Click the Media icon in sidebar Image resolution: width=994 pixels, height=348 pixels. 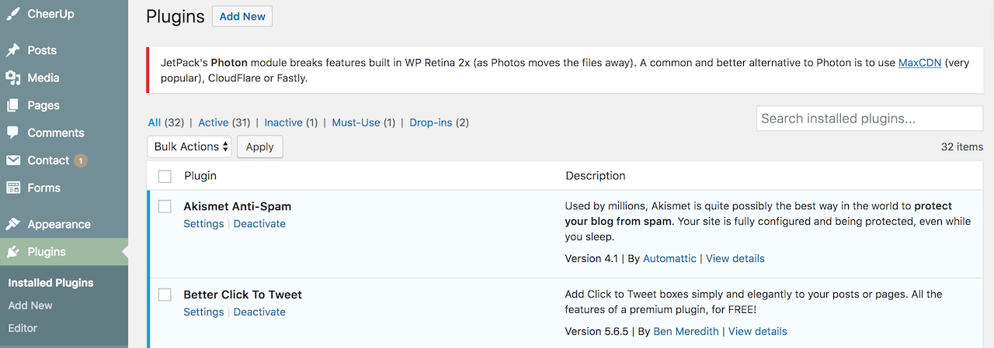[x=13, y=78]
